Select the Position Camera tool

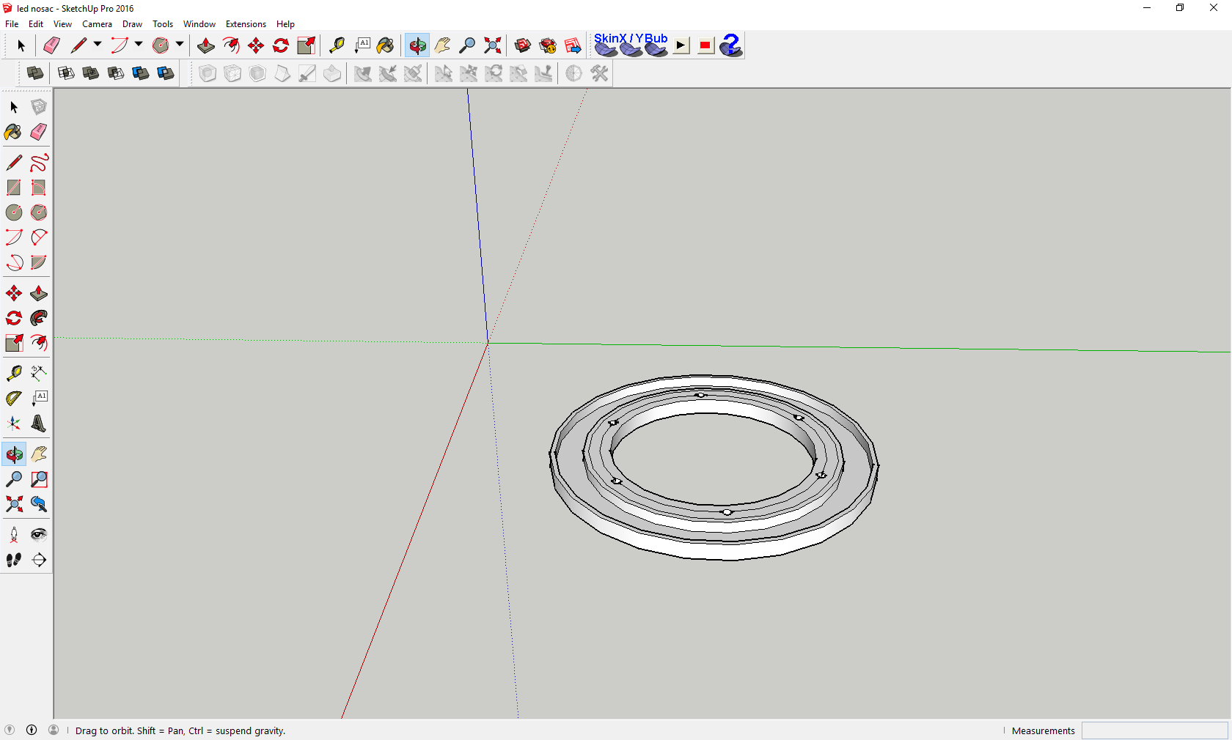14,534
